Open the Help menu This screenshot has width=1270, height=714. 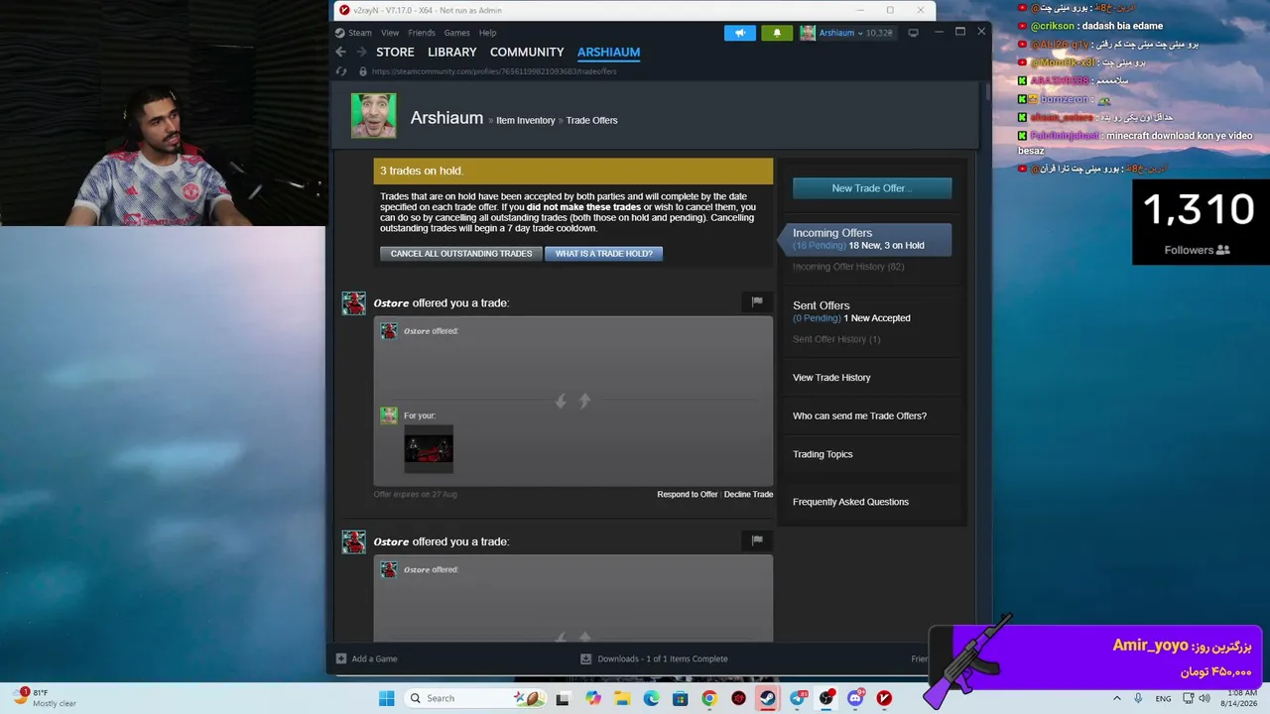[x=487, y=33]
